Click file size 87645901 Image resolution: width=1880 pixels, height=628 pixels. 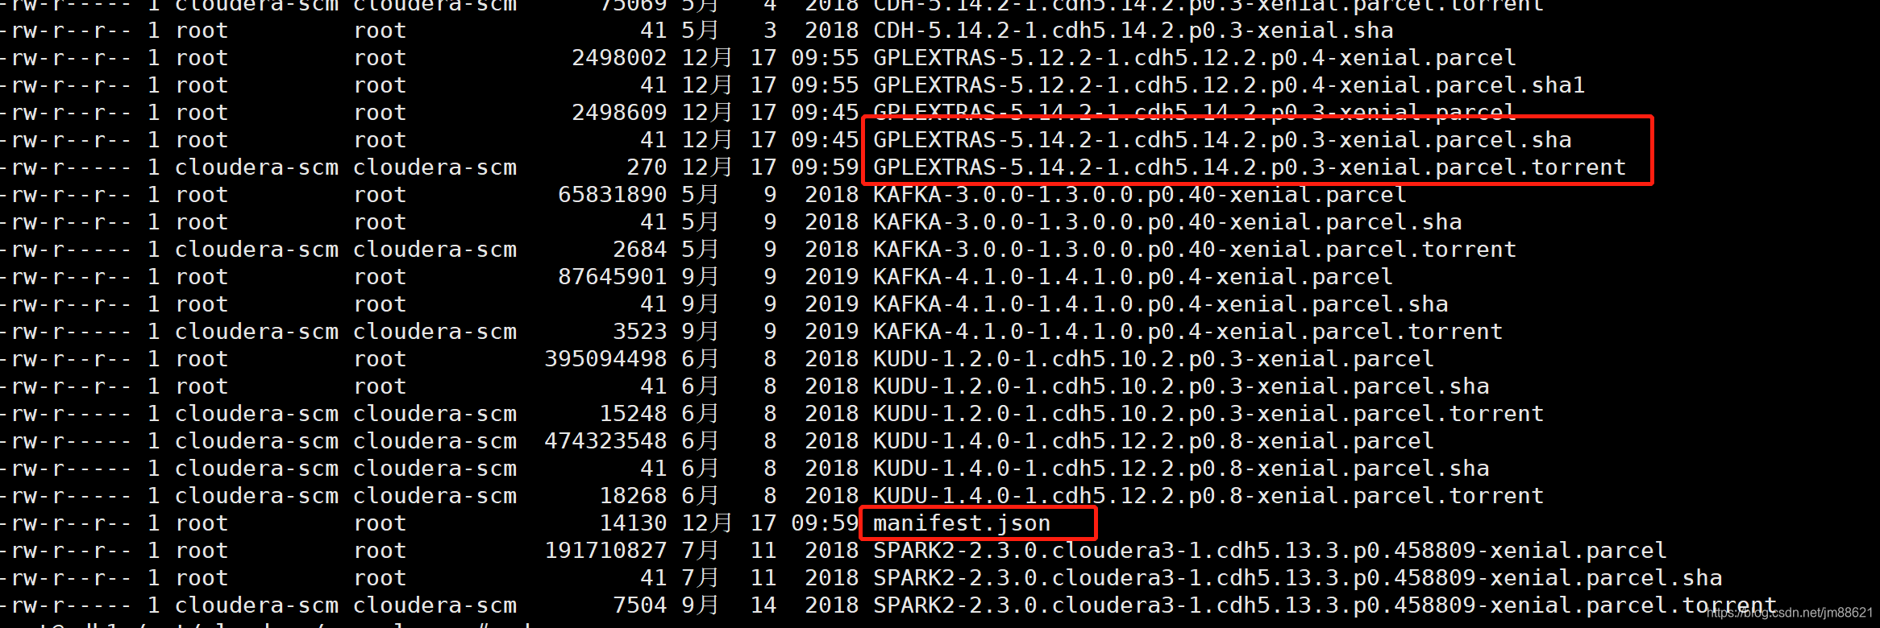613,277
